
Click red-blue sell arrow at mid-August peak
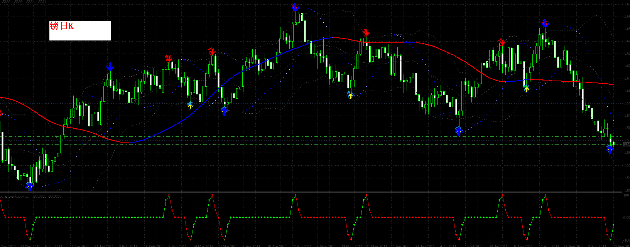click(545, 24)
